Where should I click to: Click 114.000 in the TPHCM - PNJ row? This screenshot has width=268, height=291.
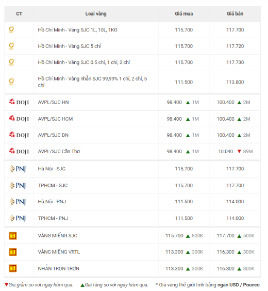point(235,218)
